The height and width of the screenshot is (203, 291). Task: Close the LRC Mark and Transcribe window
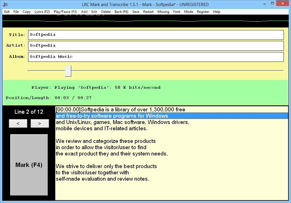click(283, 3)
